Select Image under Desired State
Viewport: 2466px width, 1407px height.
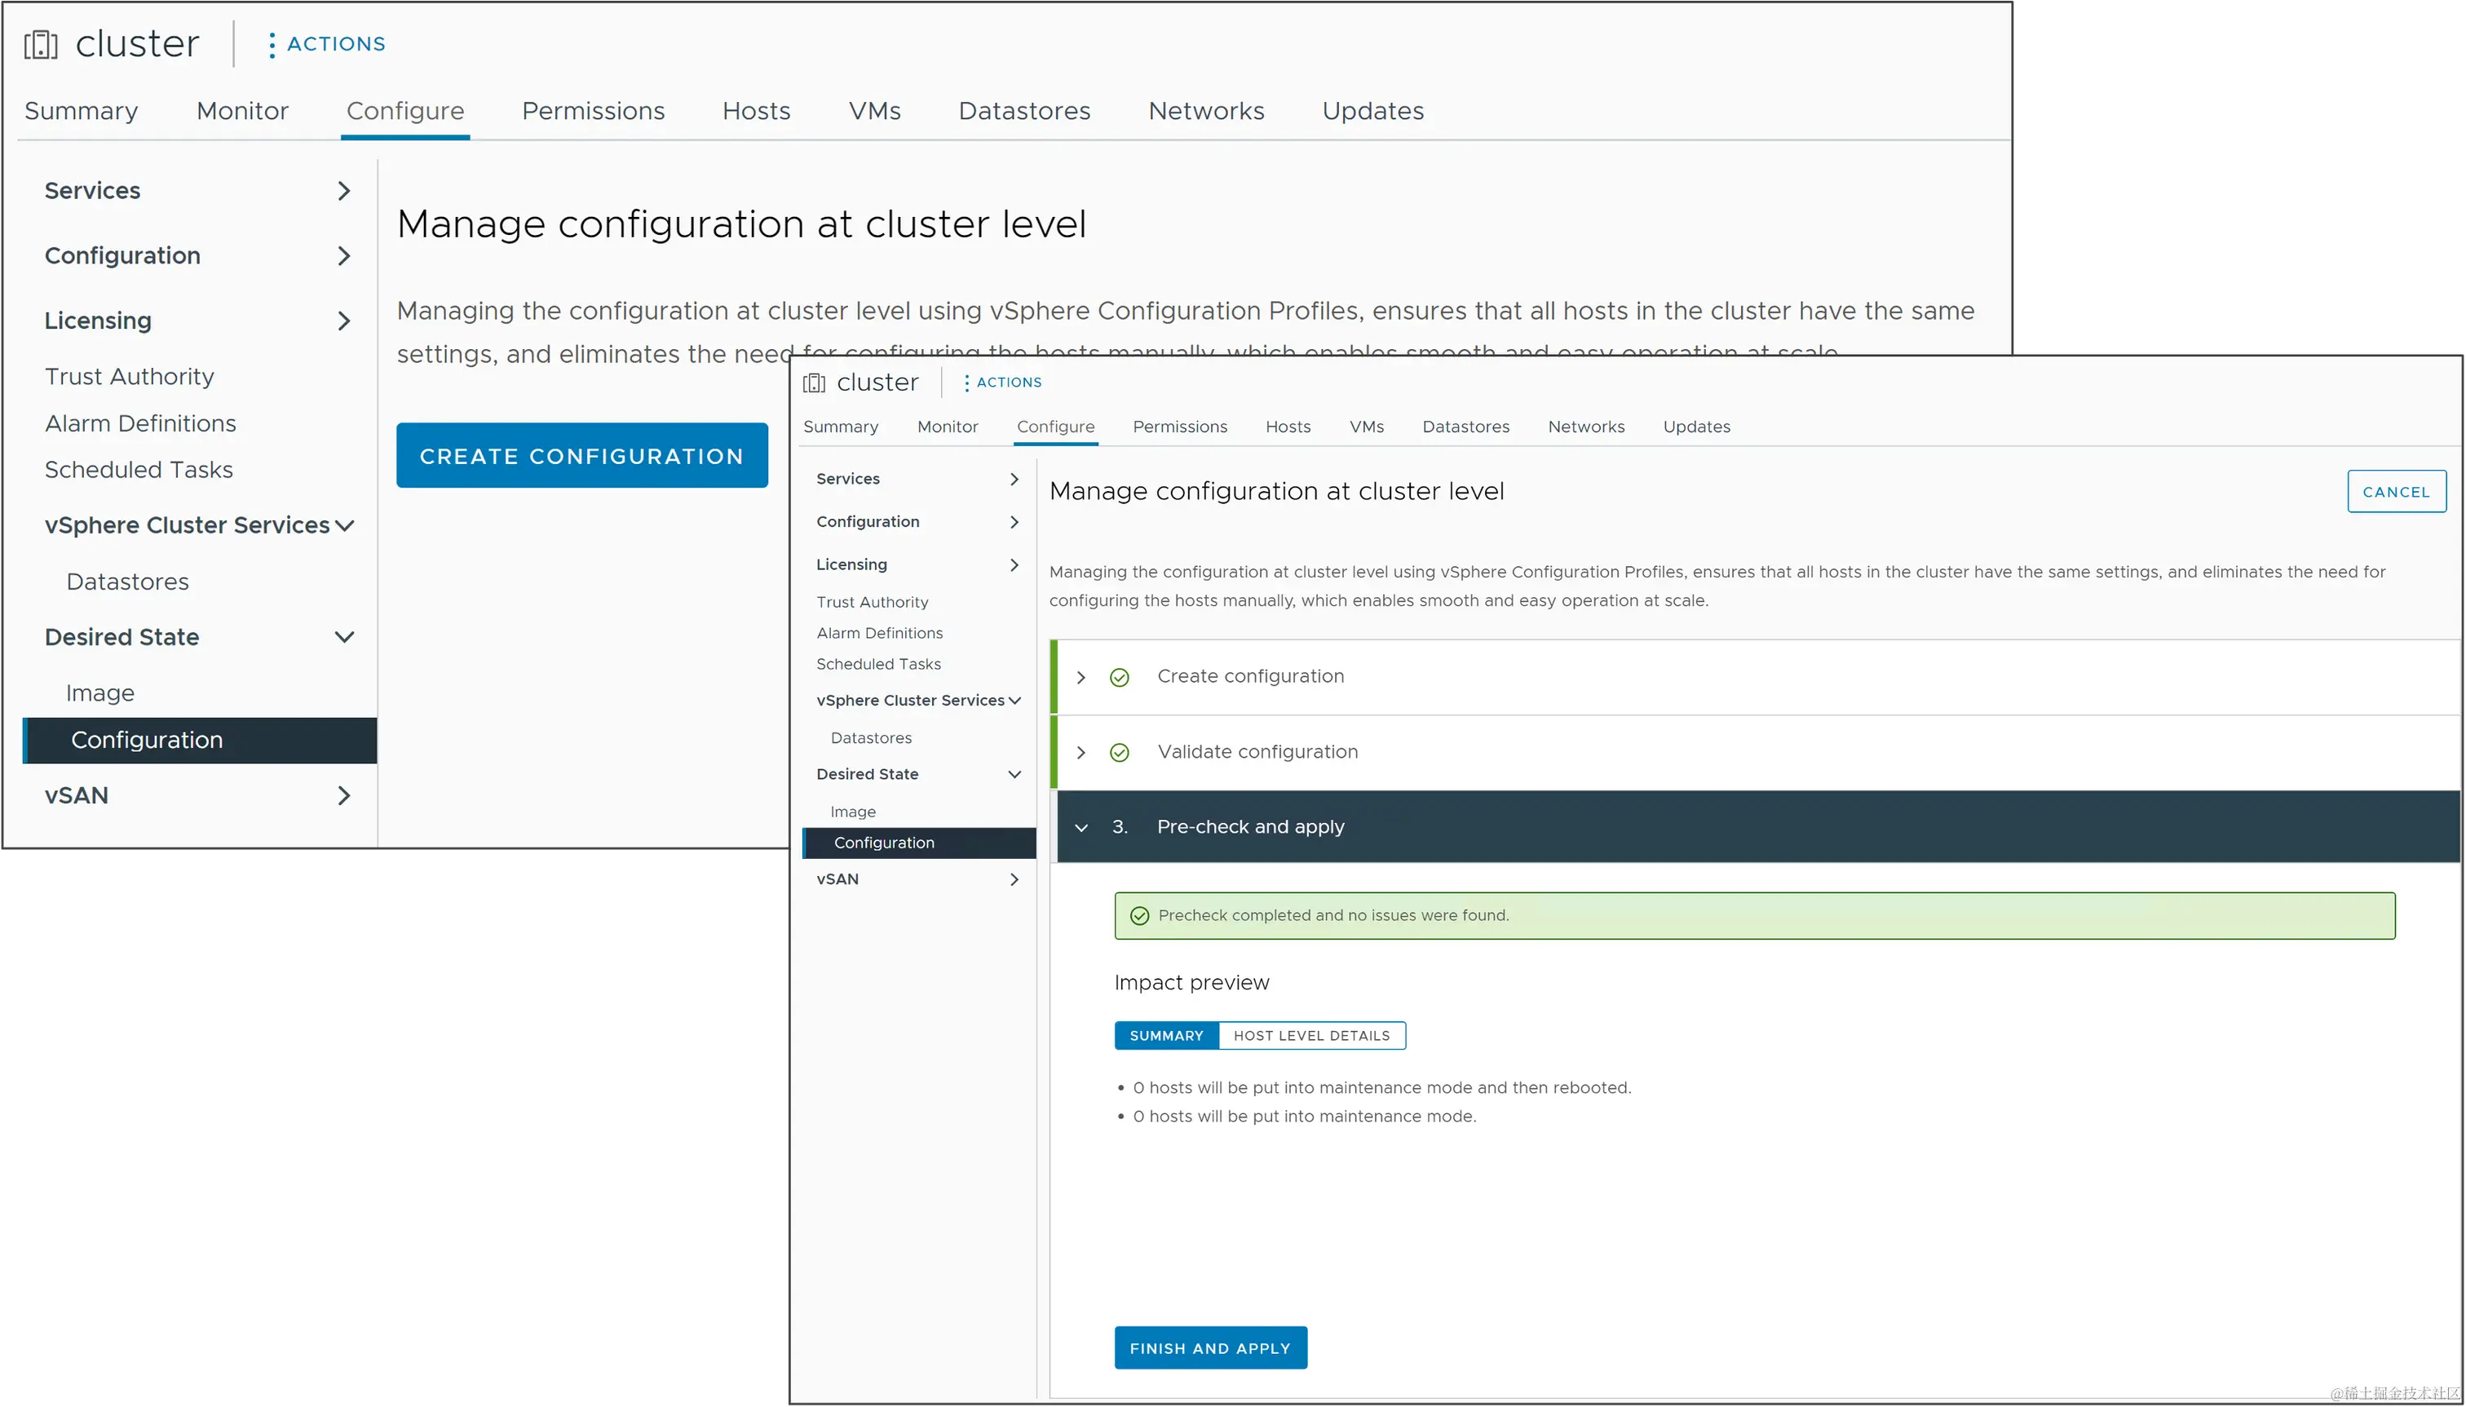pyautogui.click(x=100, y=692)
